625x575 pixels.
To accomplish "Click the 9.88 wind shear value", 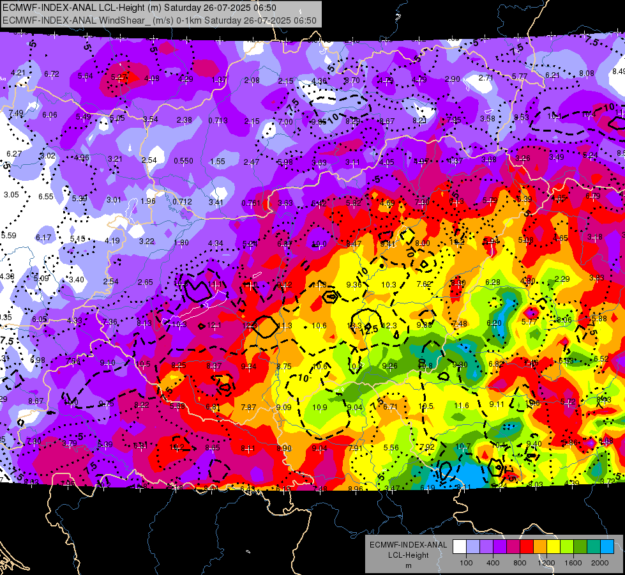I will pyautogui.click(x=424, y=325).
